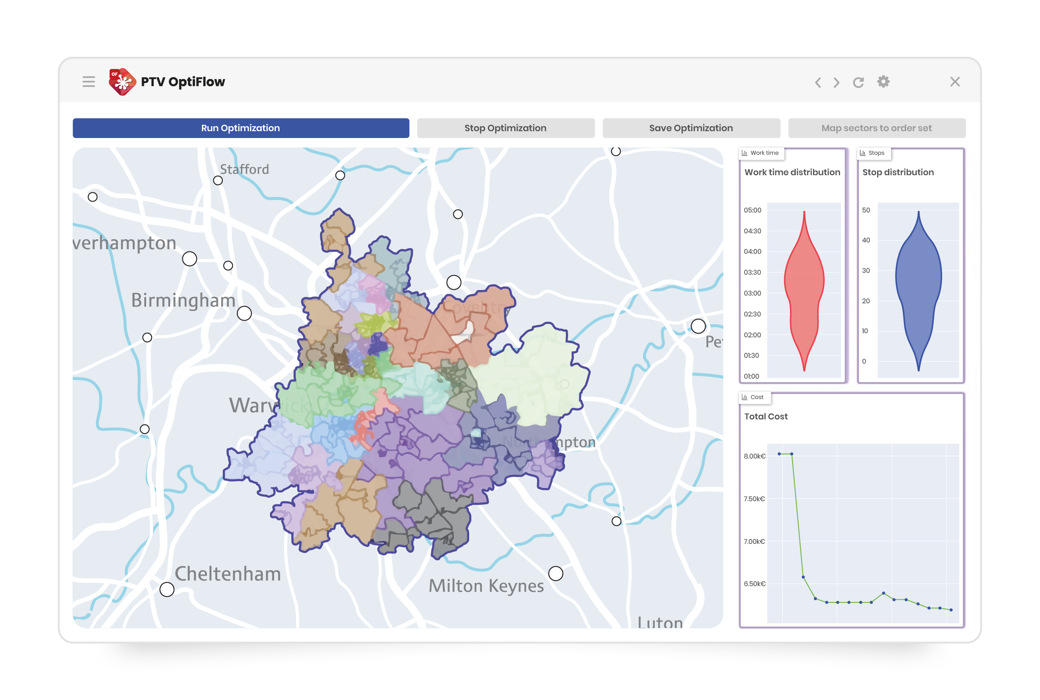Select the Cost chart tab
The height and width of the screenshot is (700, 1040).
(x=755, y=397)
